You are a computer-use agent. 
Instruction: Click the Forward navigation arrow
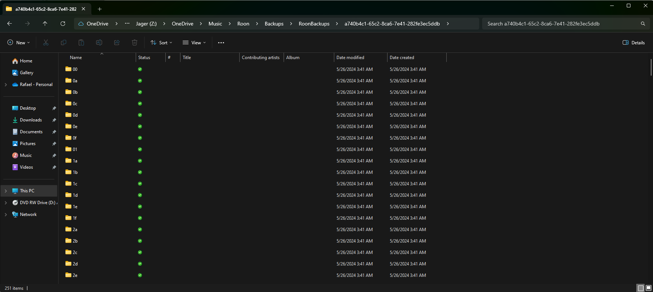[27, 24]
